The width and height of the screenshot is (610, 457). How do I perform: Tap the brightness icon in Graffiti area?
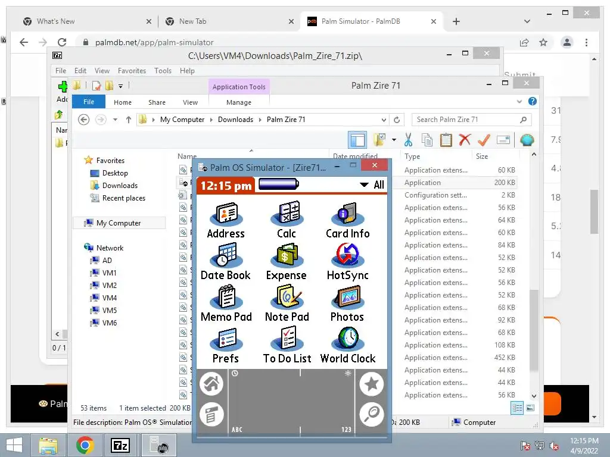tap(348, 374)
